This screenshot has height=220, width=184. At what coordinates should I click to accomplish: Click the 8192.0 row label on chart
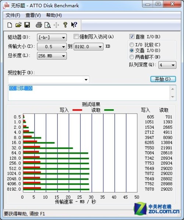[14, 189]
